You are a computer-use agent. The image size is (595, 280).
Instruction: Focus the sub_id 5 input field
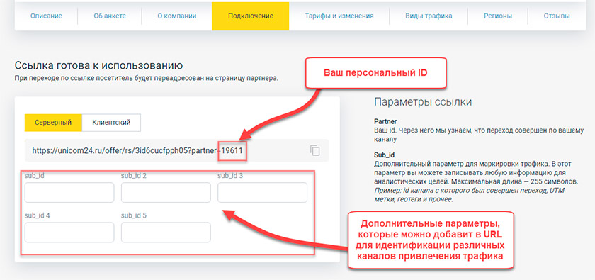click(x=166, y=233)
